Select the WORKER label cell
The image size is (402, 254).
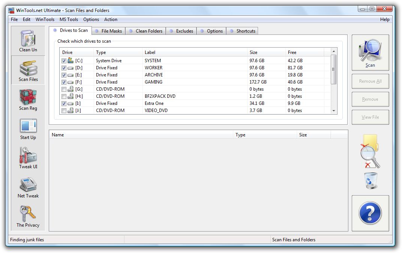tap(154, 68)
